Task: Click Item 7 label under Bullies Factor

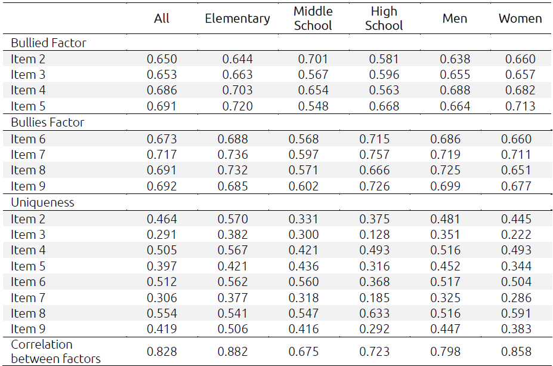Action: pos(27,155)
